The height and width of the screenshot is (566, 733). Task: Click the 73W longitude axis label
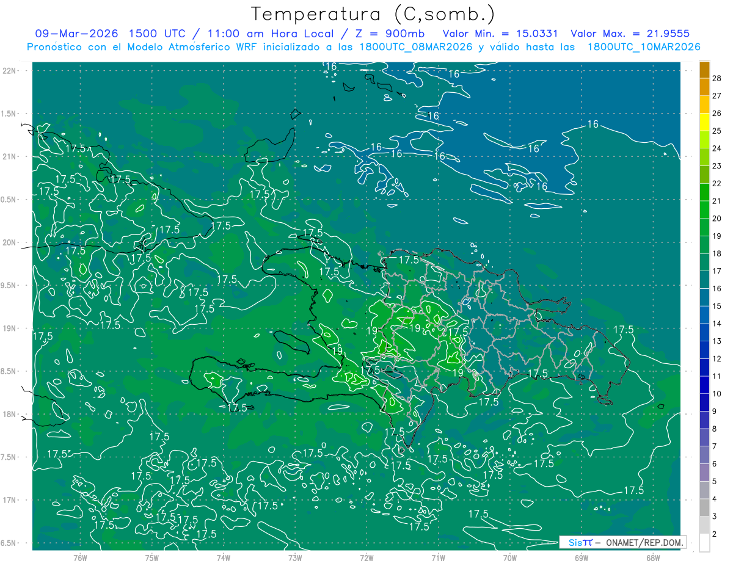[295, 558]
